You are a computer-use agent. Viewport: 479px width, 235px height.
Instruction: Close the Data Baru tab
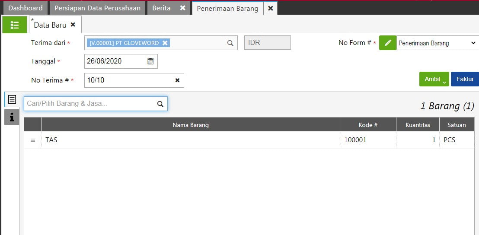pos(73,25)
